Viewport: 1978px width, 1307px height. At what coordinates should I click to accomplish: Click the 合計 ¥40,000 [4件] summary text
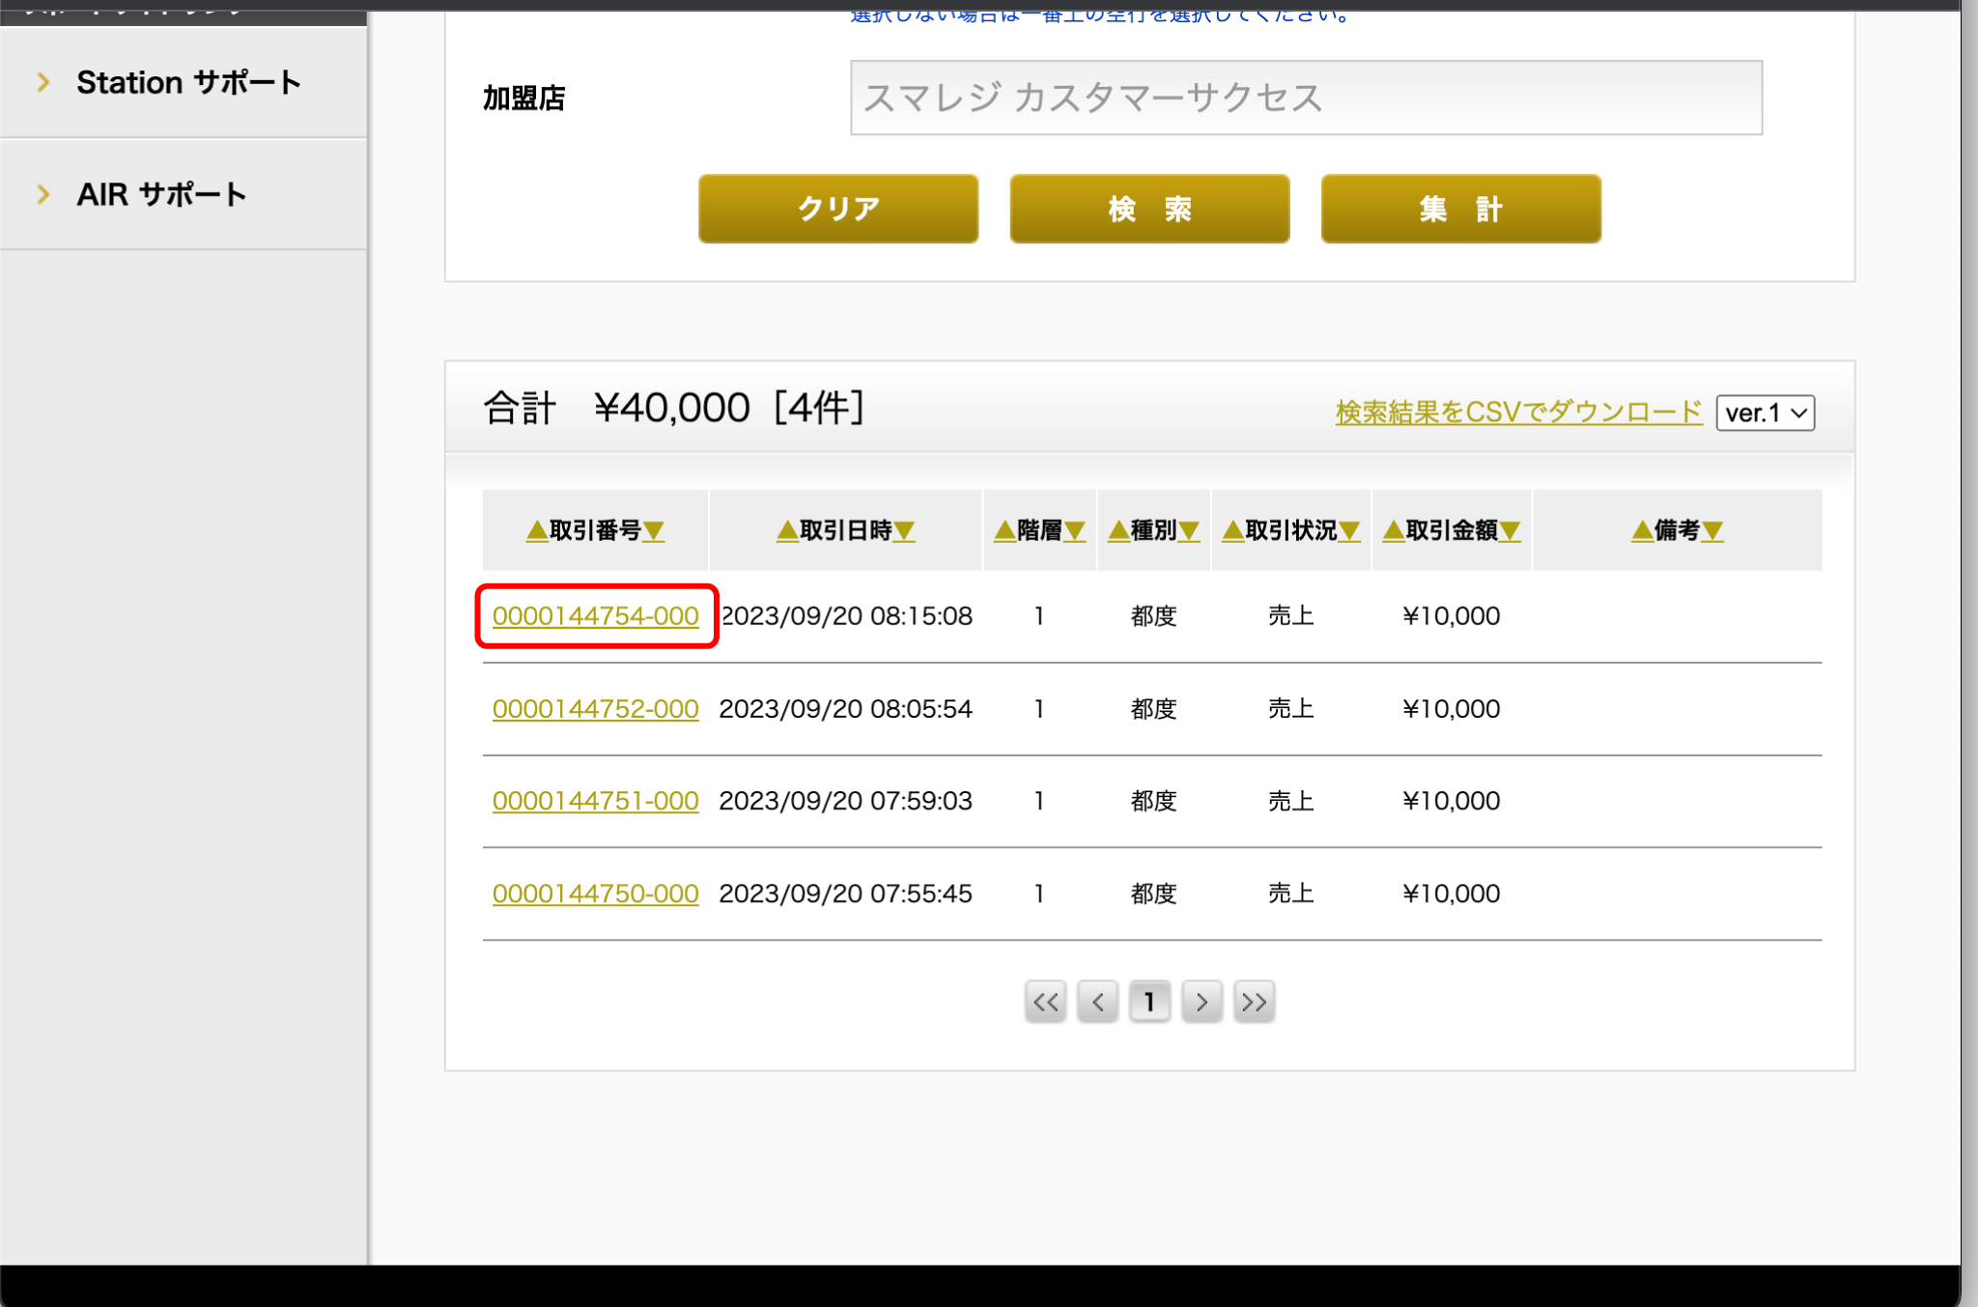click(x=674, y=408)
